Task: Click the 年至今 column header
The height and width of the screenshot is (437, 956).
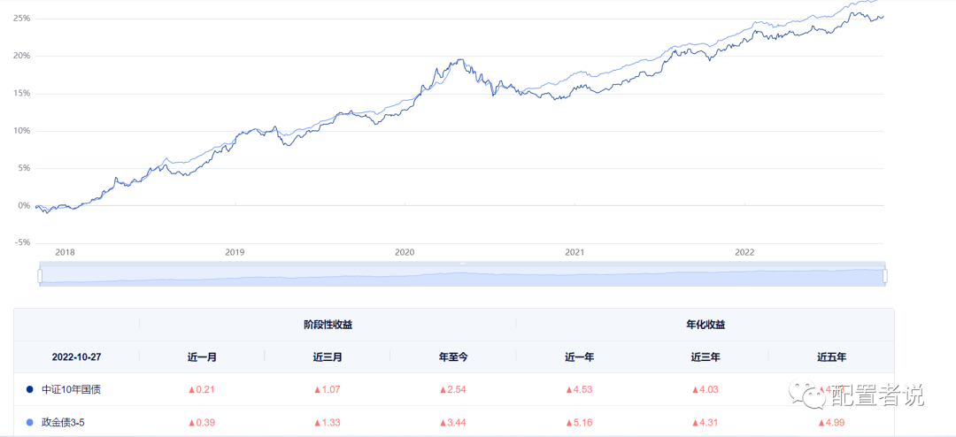Action: coord(453,357)
